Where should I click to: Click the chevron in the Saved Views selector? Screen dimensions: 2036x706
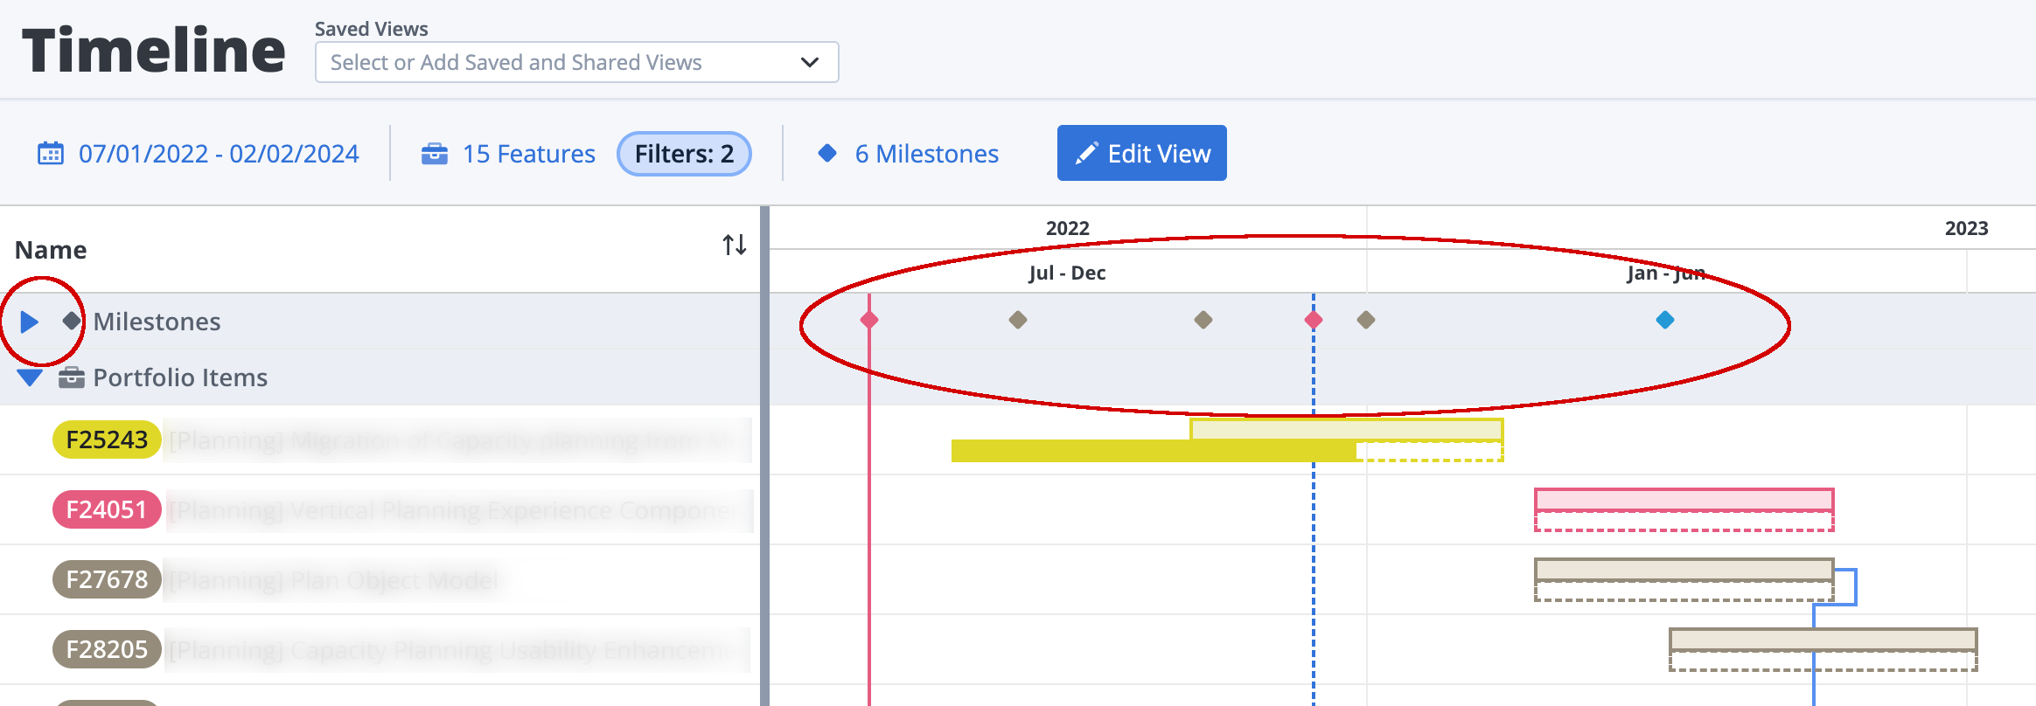click(x=810, y=62)
